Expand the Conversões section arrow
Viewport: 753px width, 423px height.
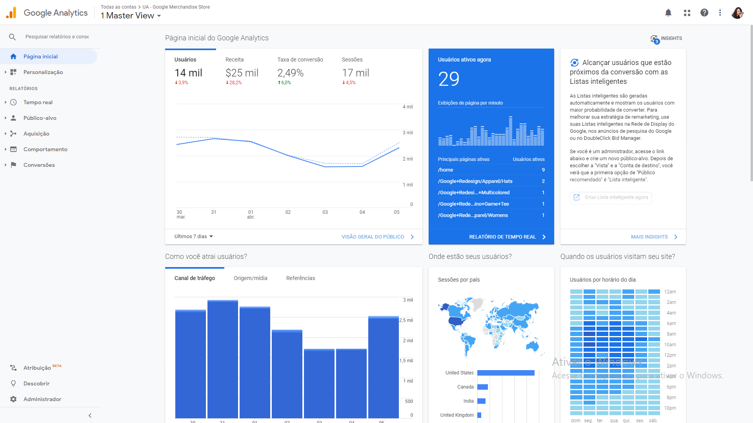[x=5, y=165]
